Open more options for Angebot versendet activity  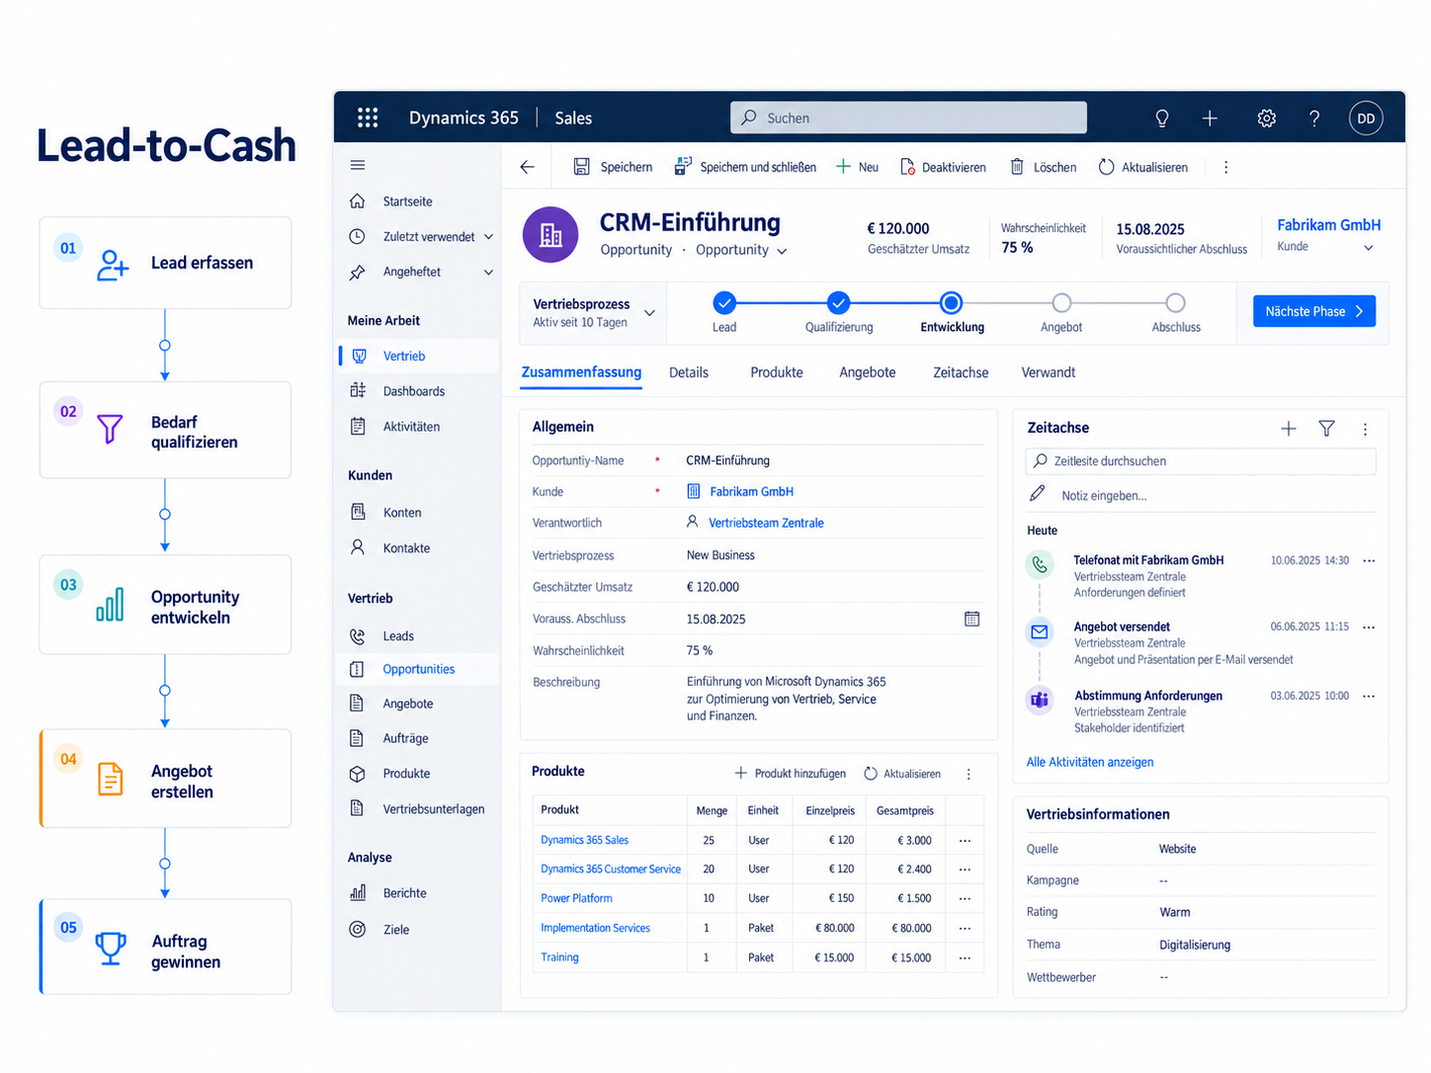coord(1369,626)
